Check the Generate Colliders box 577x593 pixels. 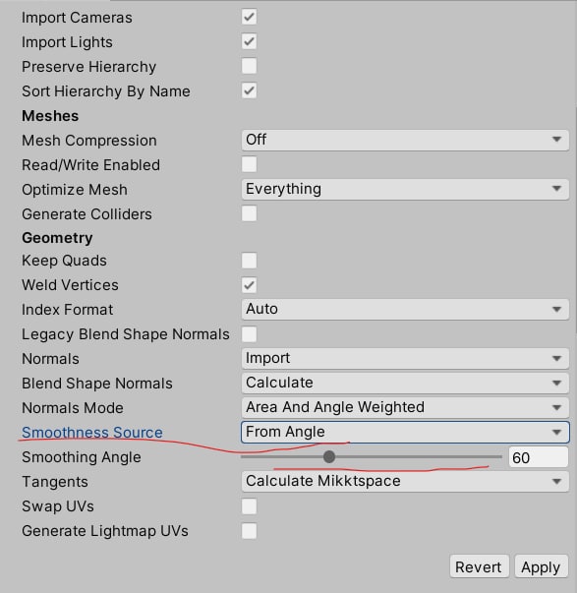point(249,213)
